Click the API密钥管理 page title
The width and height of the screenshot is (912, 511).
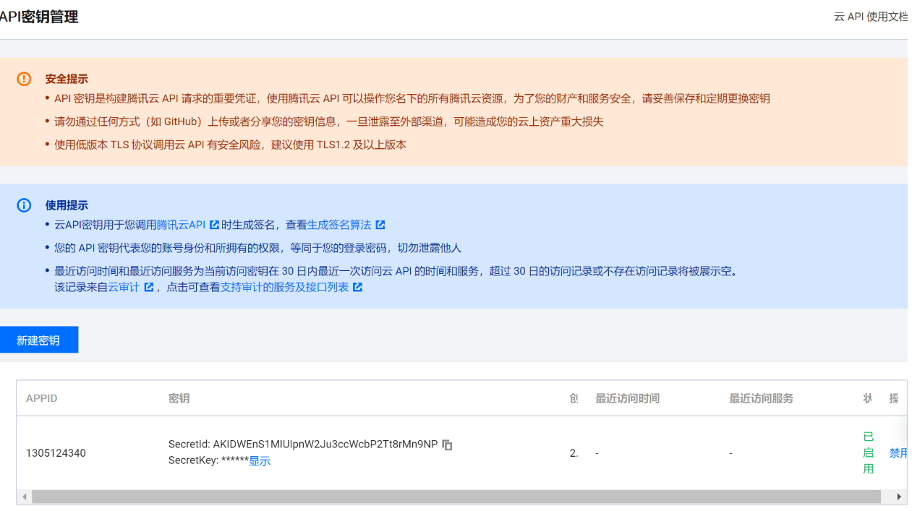point(39,17)
